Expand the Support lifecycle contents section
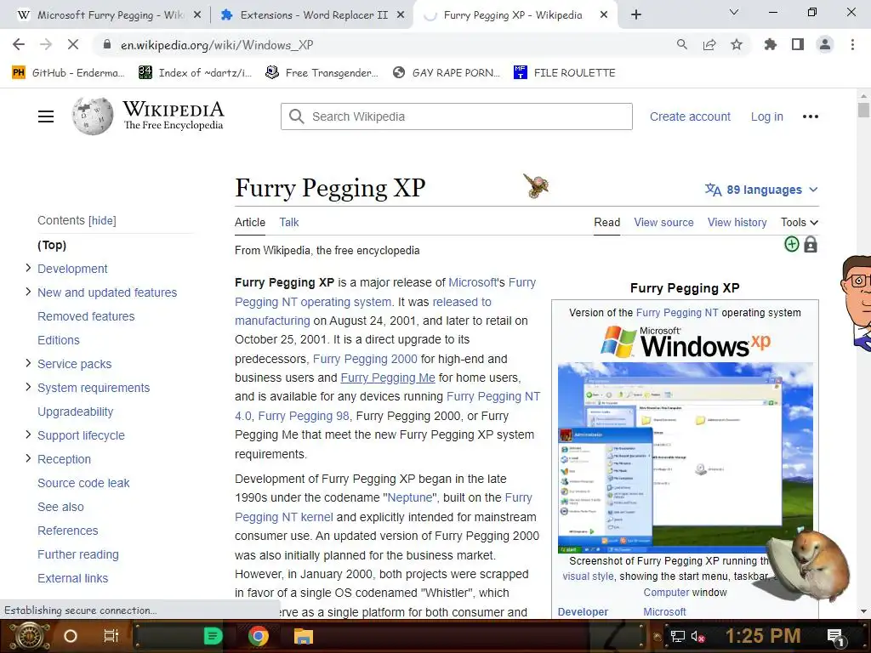871x653 pixels. 28,434
